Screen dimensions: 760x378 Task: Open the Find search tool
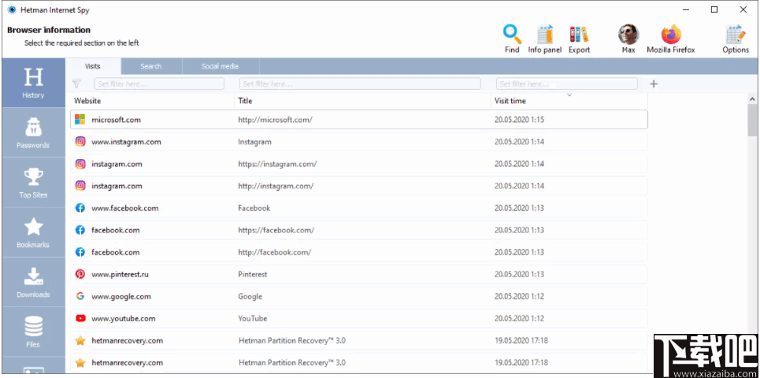(512, 39)
